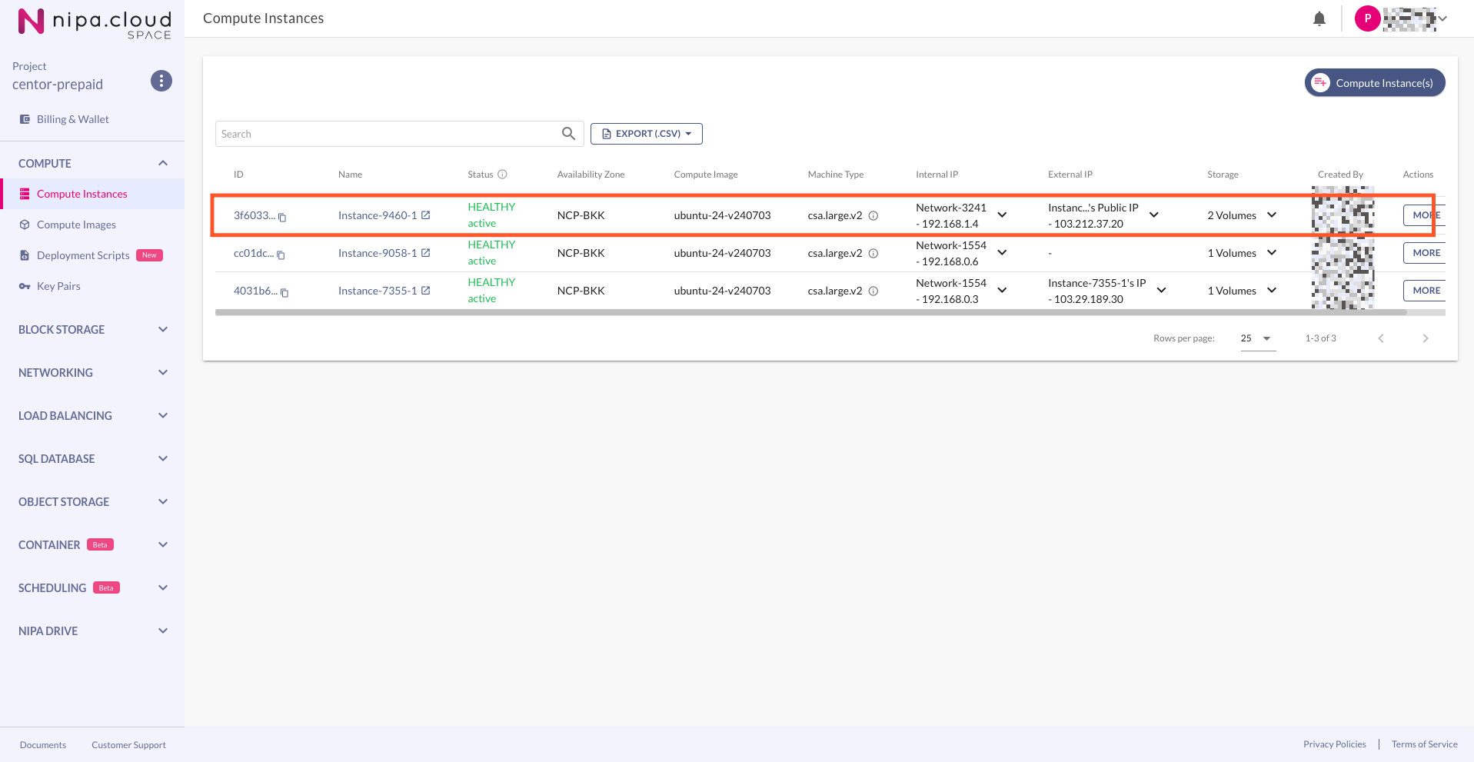Change rows per page value
Viewport: 1474px width, 762px height.
pos(1257,338)
